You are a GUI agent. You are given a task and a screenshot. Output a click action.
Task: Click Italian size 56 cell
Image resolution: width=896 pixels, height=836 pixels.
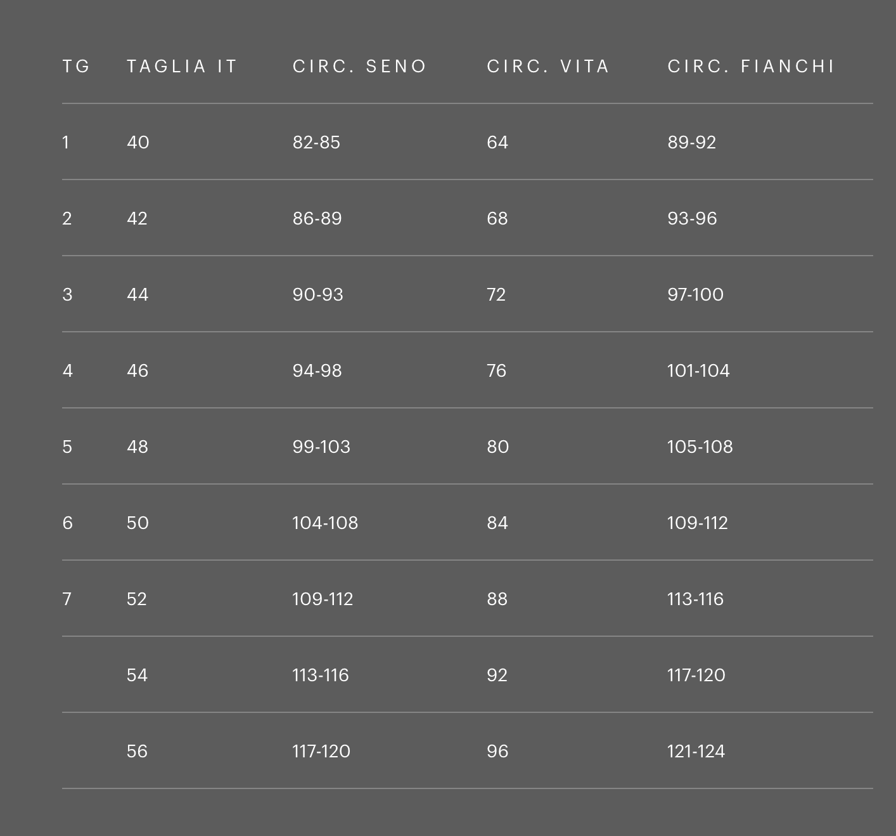137,751
